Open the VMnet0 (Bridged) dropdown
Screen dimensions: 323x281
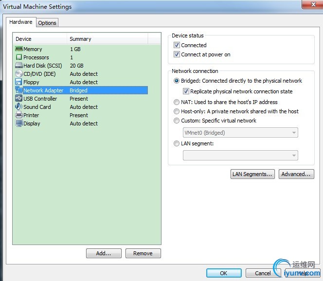(x=240, y=133)
